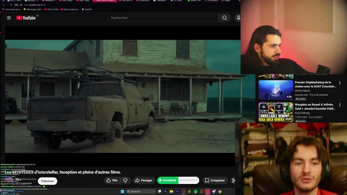Open the 25:58 Woolglets video thumbnail
The image size is (347, 195).
[x=276, y=112]
